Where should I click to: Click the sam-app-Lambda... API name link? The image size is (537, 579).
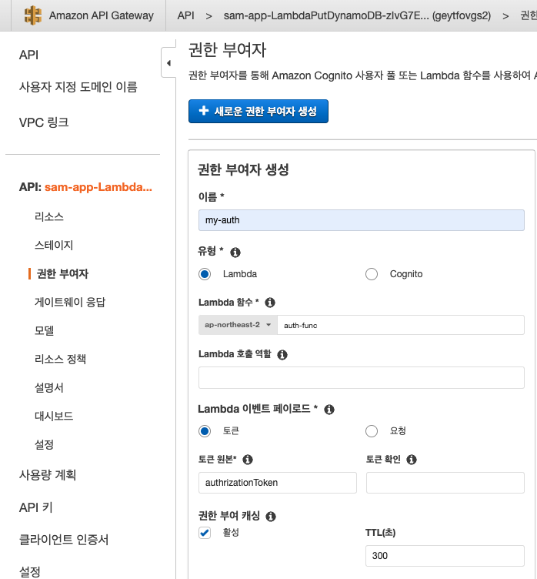click(x=98, y=187)
